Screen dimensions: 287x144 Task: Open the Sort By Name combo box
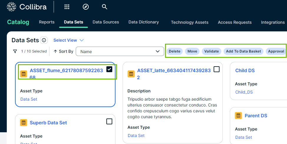(x=120, y=51)
